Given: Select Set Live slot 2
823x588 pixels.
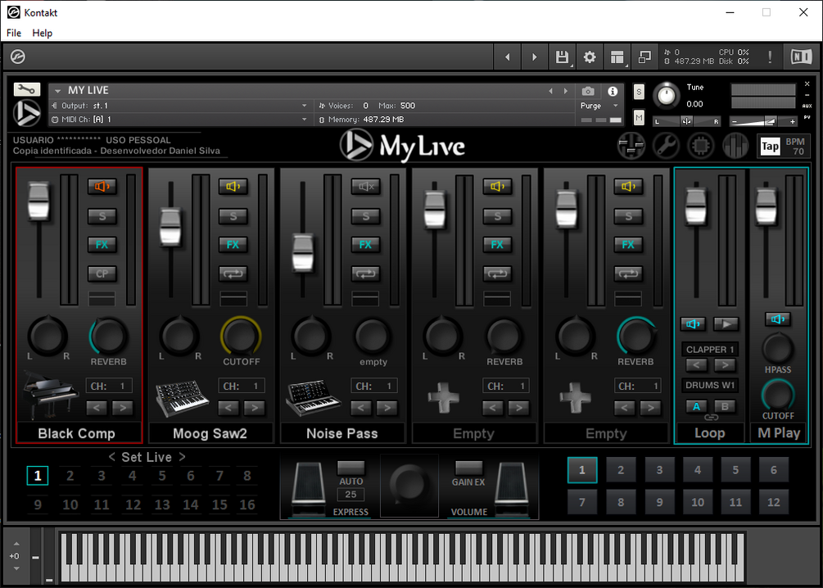Looking at the screenshot, I should point(70,476).
